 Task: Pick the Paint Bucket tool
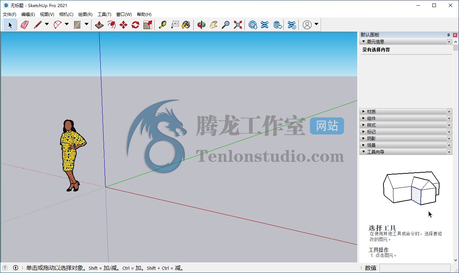186,25
